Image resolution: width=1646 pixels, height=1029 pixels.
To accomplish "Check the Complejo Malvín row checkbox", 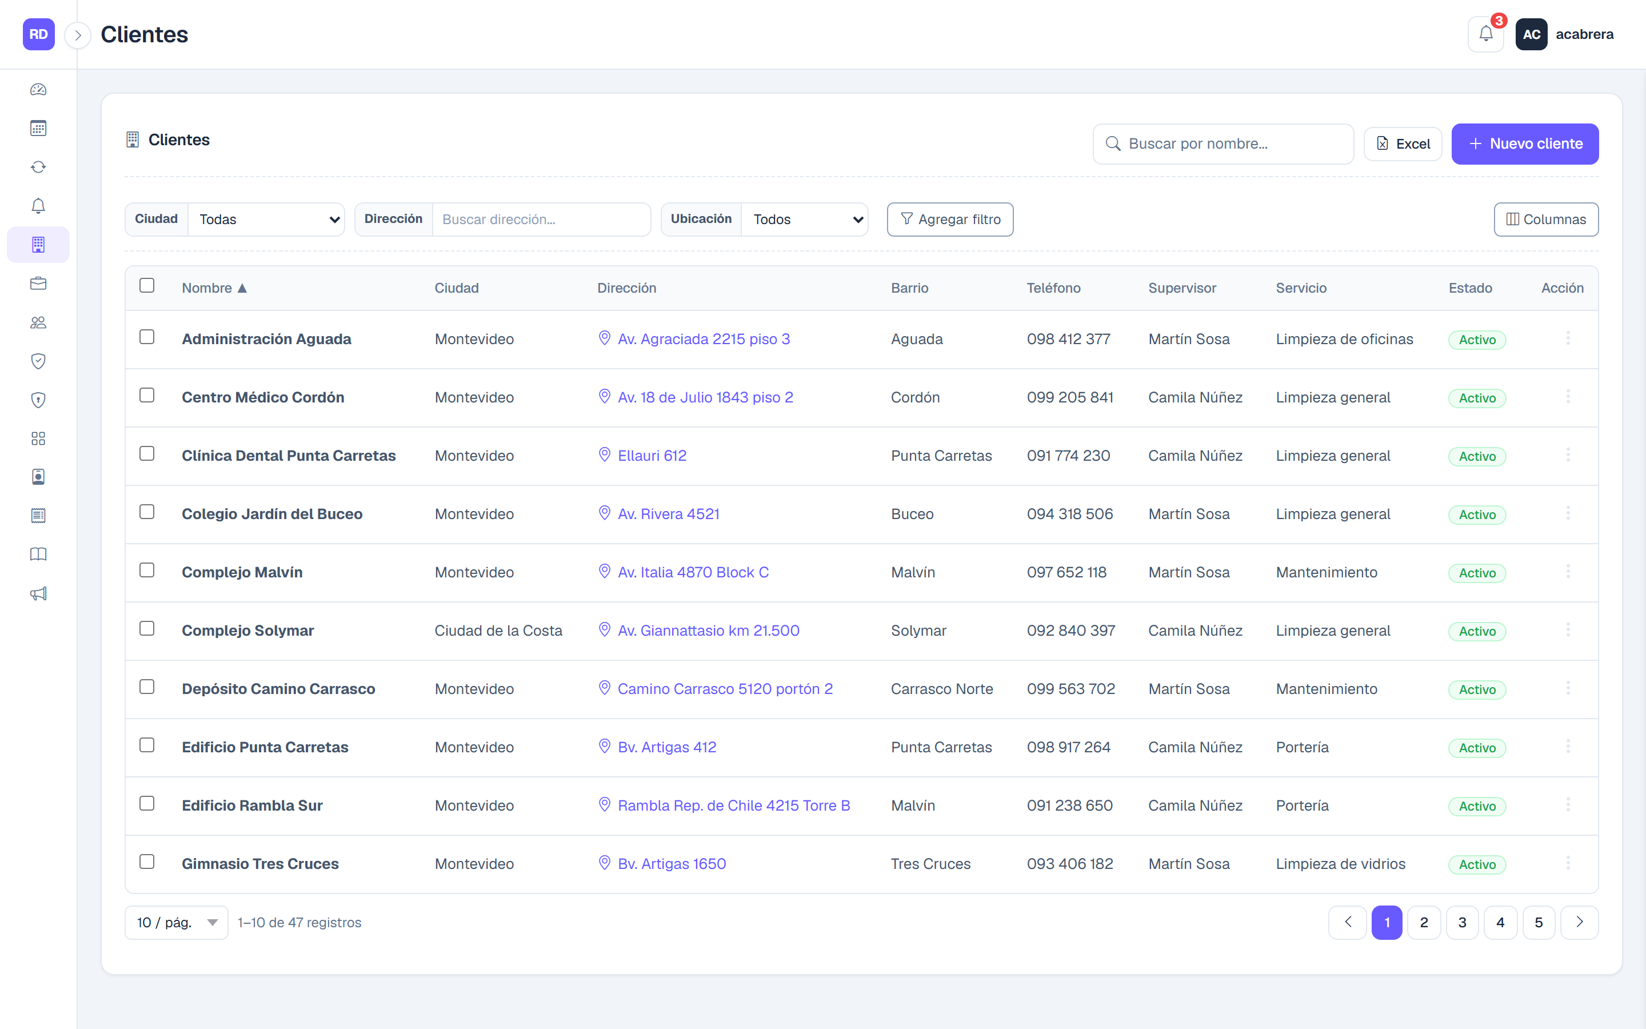I will 147,571.
